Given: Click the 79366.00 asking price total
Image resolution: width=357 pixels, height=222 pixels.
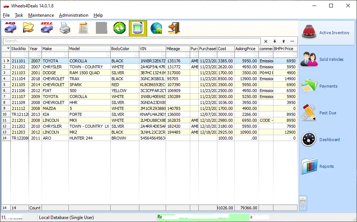Looking at the screenshot, I should pos(247,208).
